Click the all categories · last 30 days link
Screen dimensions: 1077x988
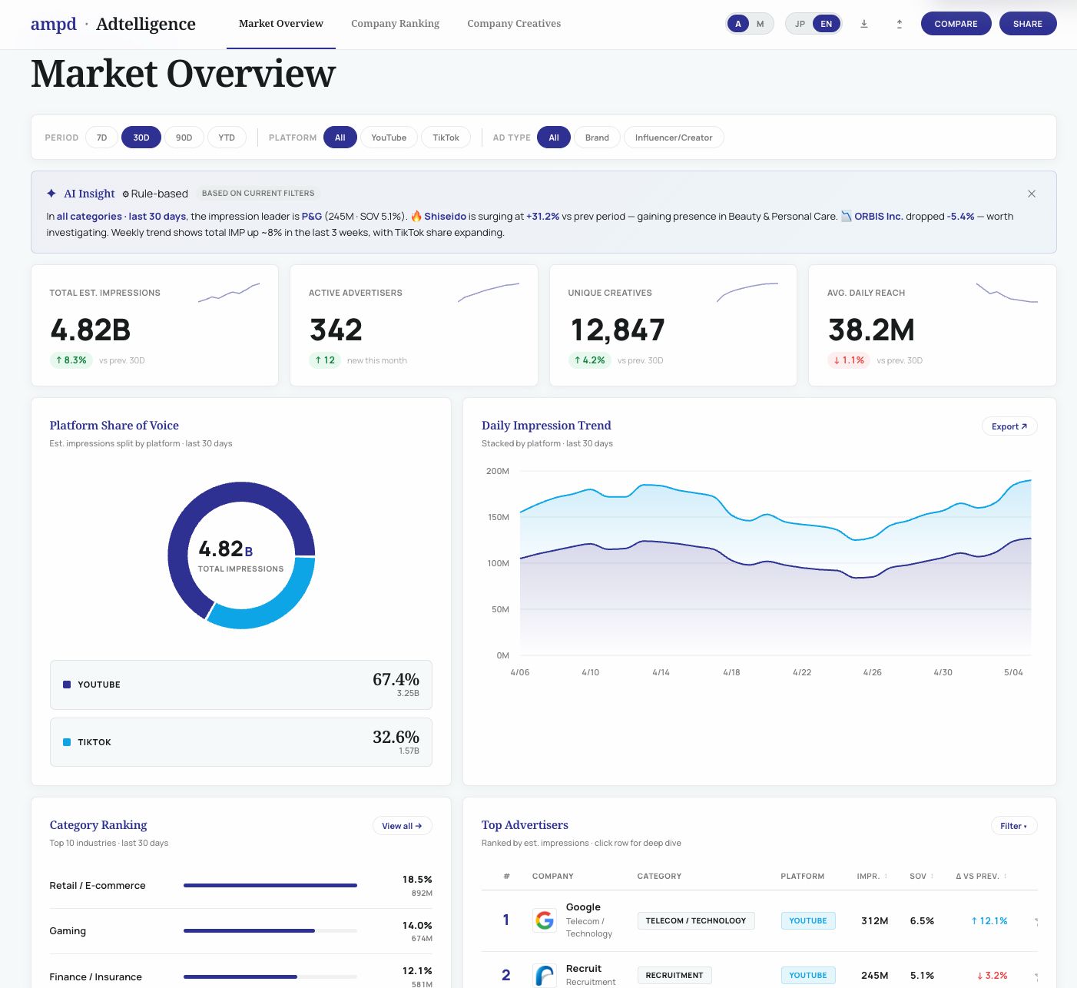coord(121,217)
